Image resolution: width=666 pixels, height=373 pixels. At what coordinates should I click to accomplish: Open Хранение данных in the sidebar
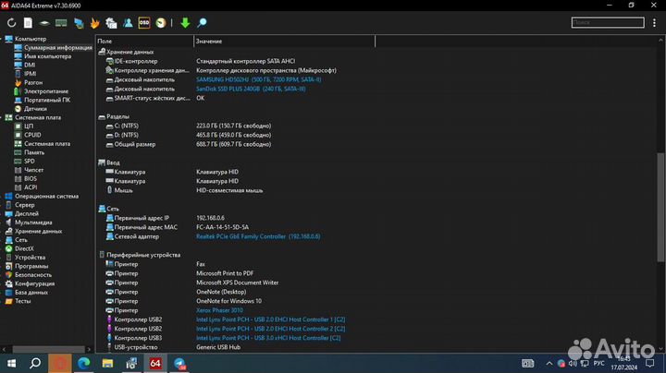(41, 231)
